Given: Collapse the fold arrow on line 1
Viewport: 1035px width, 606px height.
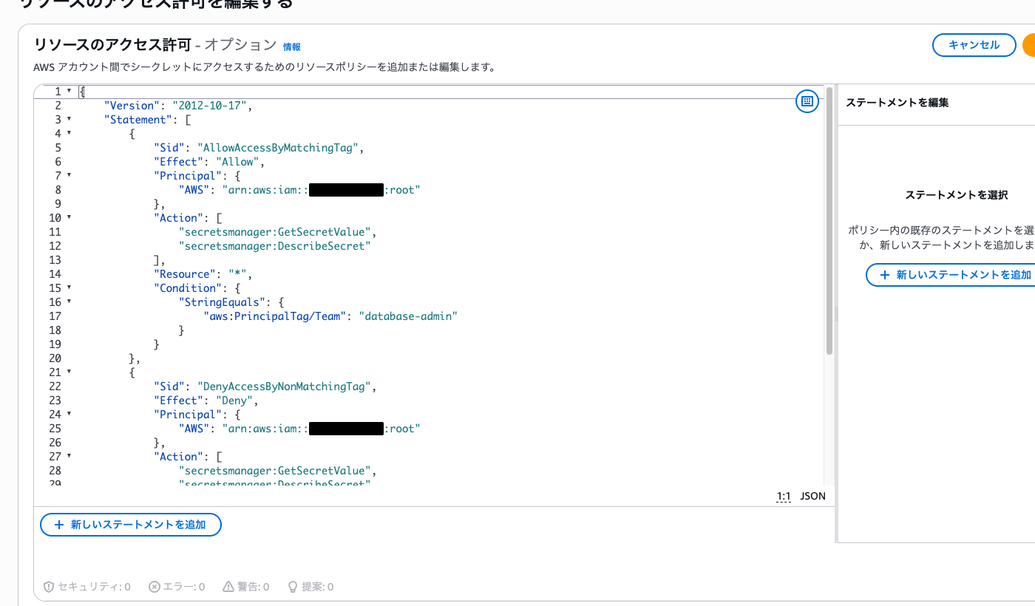Looking at the screenshot, I should pos(69,92).
